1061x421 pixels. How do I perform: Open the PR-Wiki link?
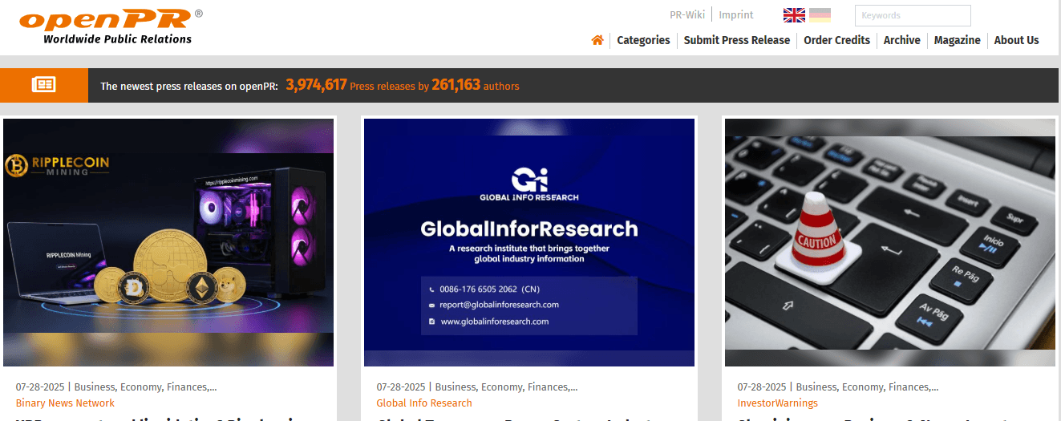pyautogui.click(x=686, y=15)
